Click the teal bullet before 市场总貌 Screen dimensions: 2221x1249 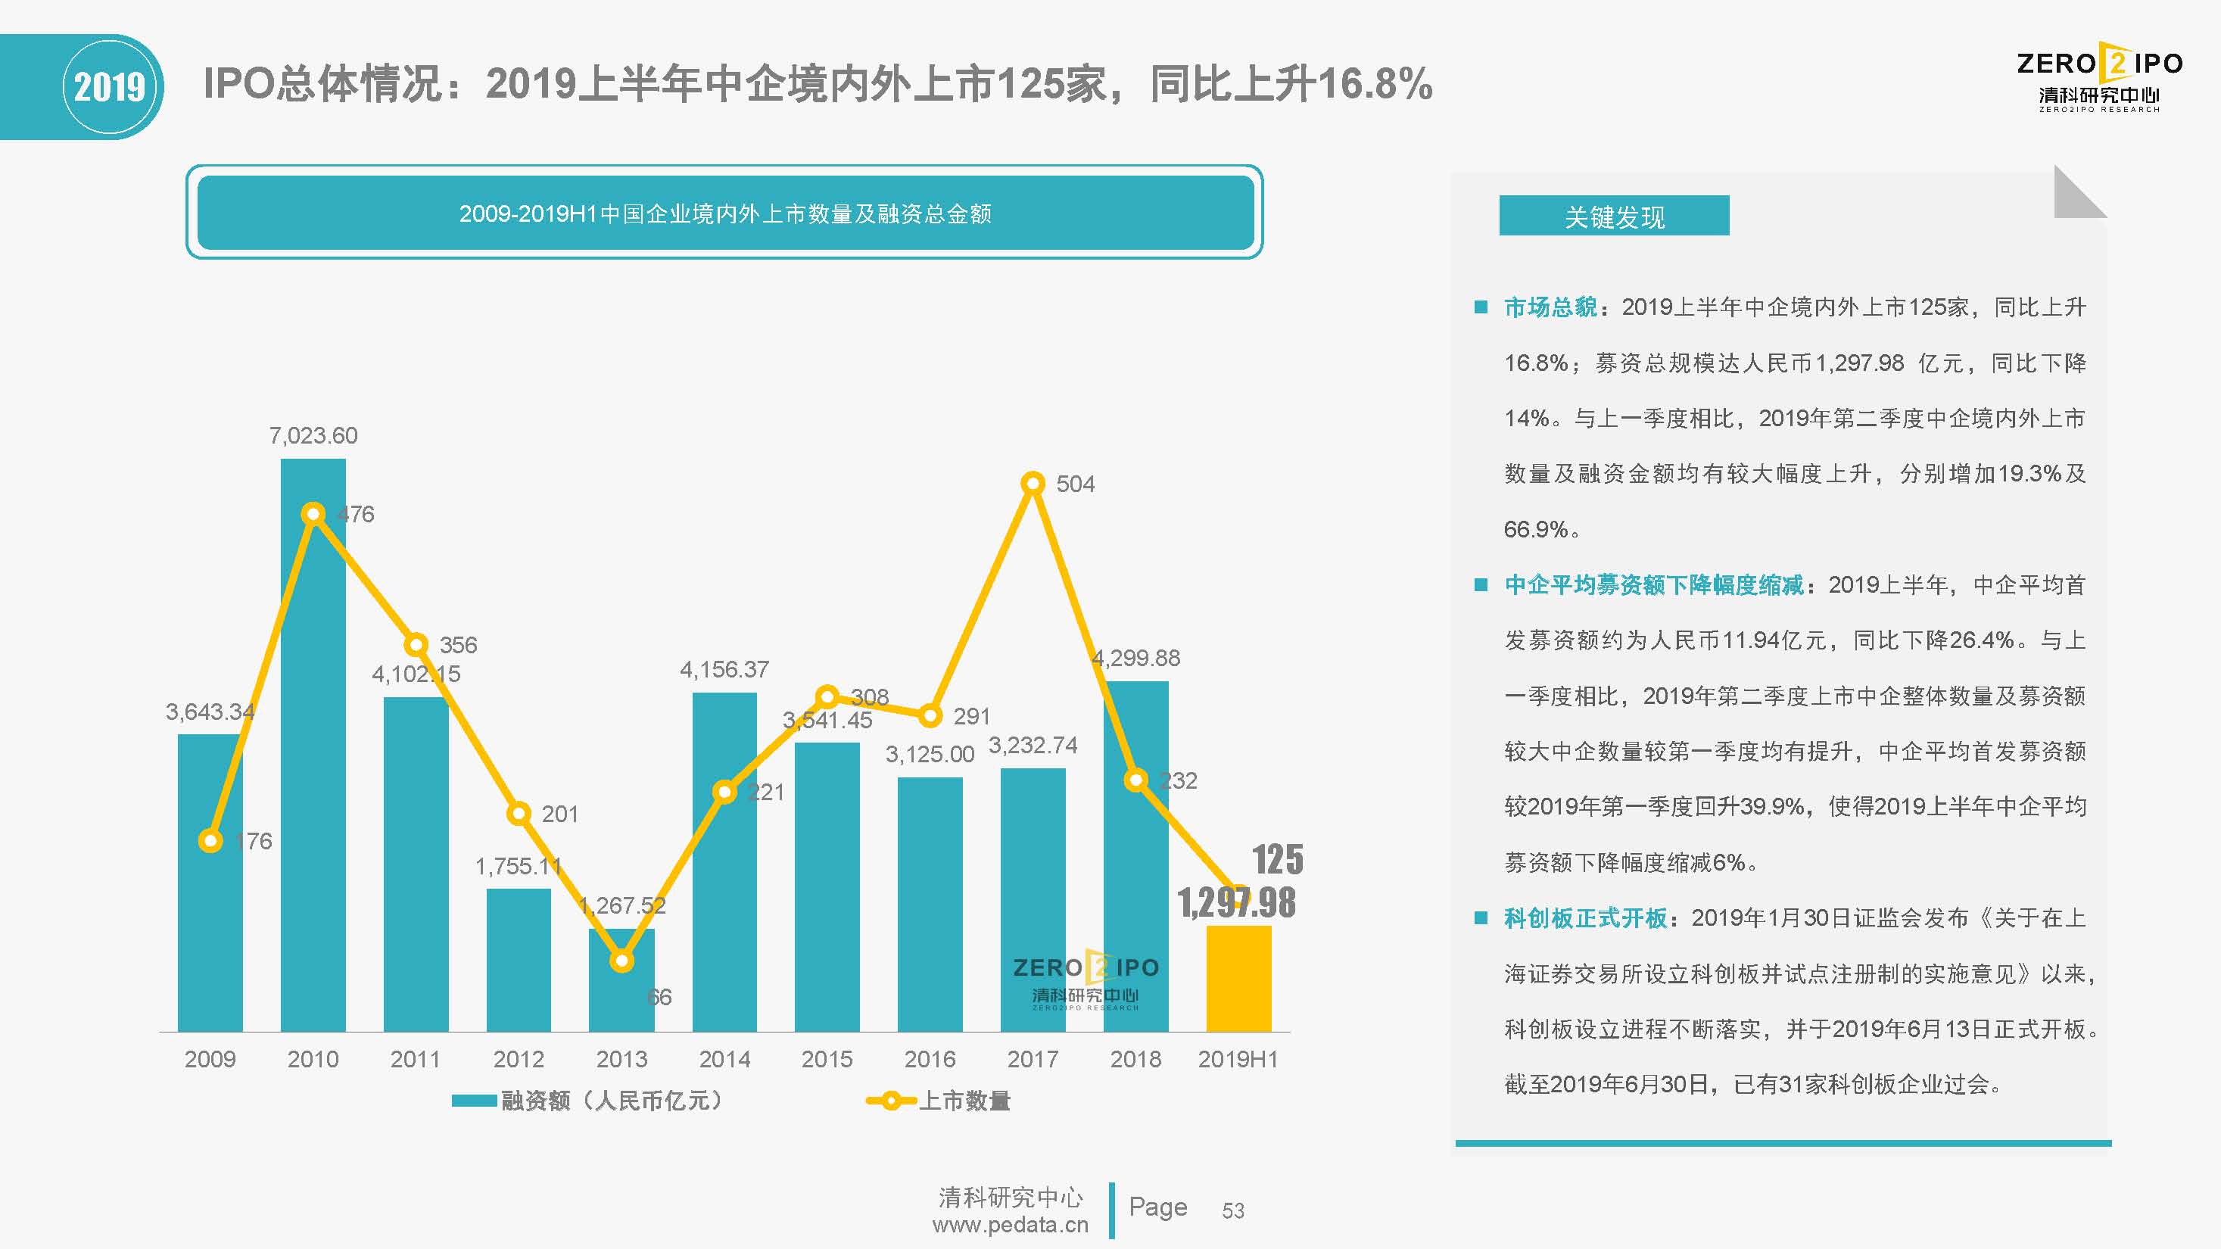tap(1481, 307)
